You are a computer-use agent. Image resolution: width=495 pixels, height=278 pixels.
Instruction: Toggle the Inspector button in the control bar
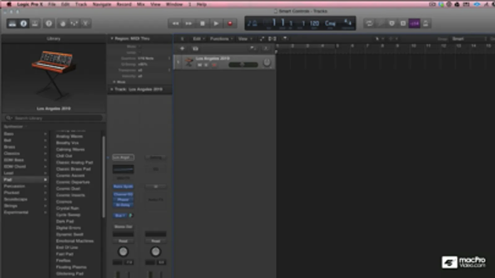tap(24, 23)
